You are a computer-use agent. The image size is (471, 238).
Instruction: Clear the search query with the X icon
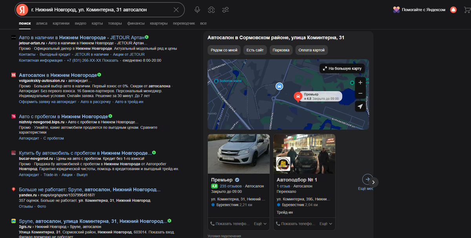176,10
